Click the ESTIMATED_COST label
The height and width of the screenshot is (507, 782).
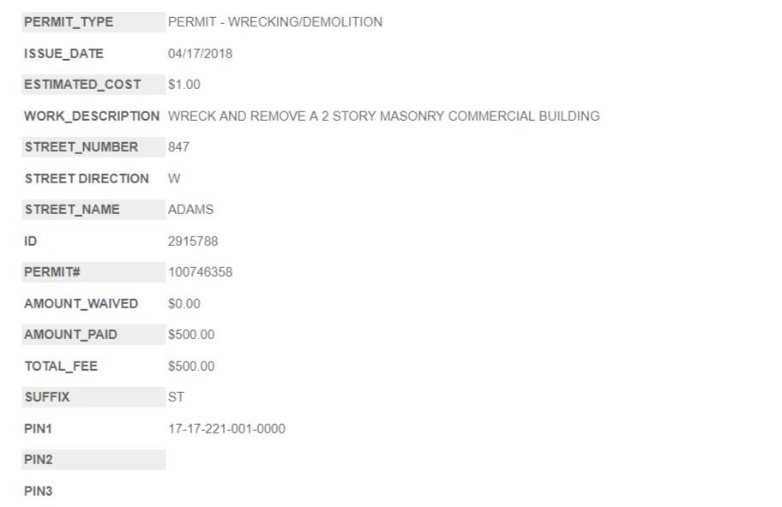(82, 85)
